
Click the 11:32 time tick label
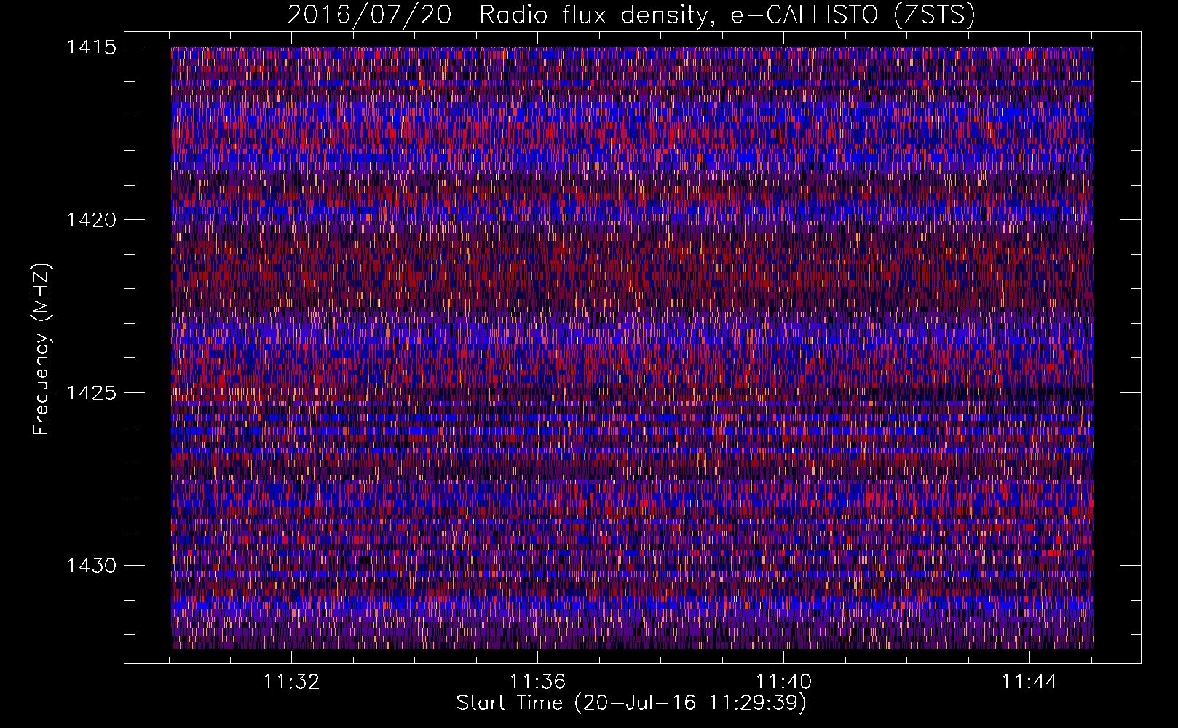click(x=291, y=682)
